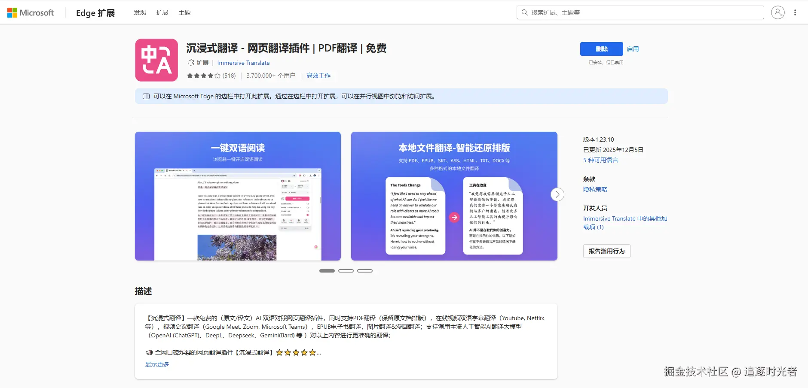Viewport: 808px width, 388px height.
Task: Select the first carousel page indicator
Action: pos(327,271)
